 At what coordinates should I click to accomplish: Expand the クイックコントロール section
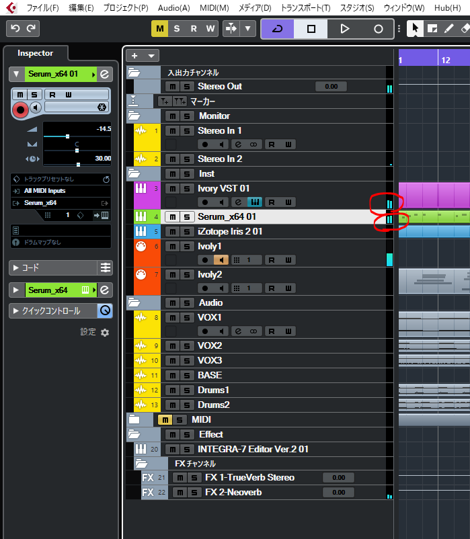pos(16,311)
